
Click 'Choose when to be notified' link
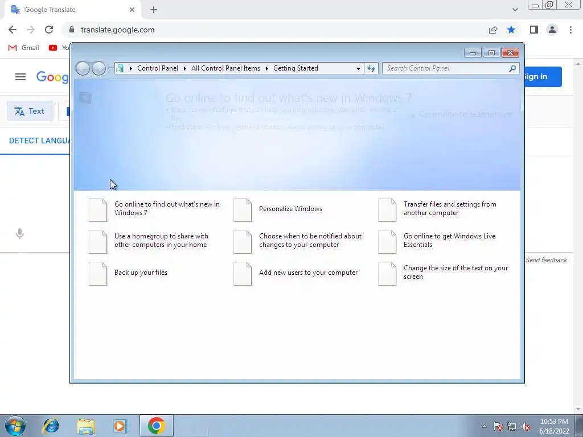pos(310,241)
